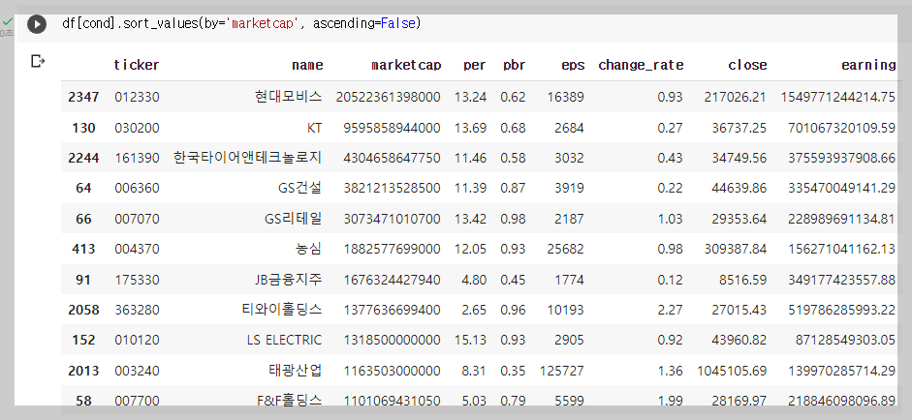Click ticker 007070
The height and width of the screenshot is (420, 912).
pos(137,219)
